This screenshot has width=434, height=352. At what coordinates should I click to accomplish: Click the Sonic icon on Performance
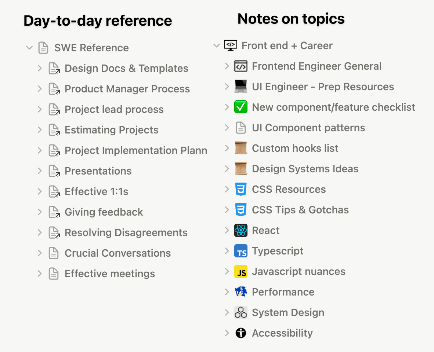(x=240, y=292)
